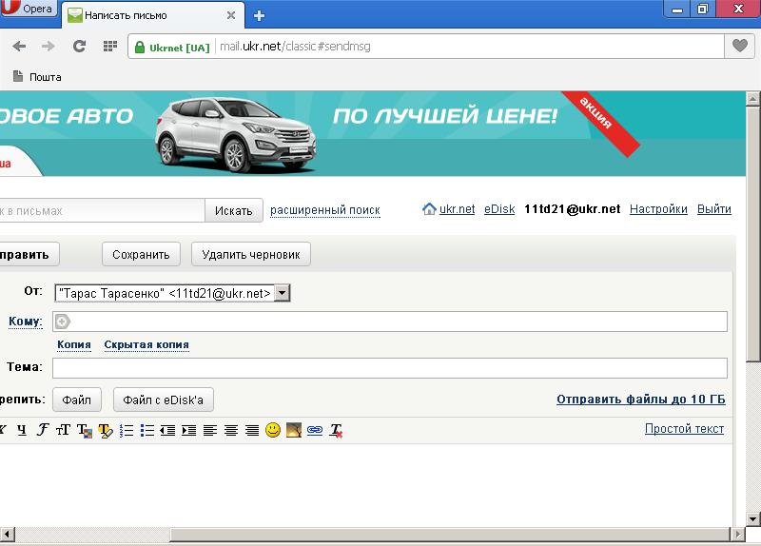Click the horizontal scrollbar right arrow

[x=738, y=535]
